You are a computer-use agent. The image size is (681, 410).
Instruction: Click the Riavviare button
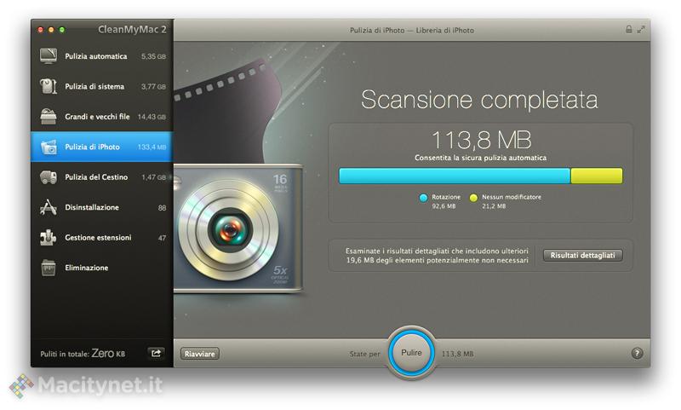(x=200, y=354)
